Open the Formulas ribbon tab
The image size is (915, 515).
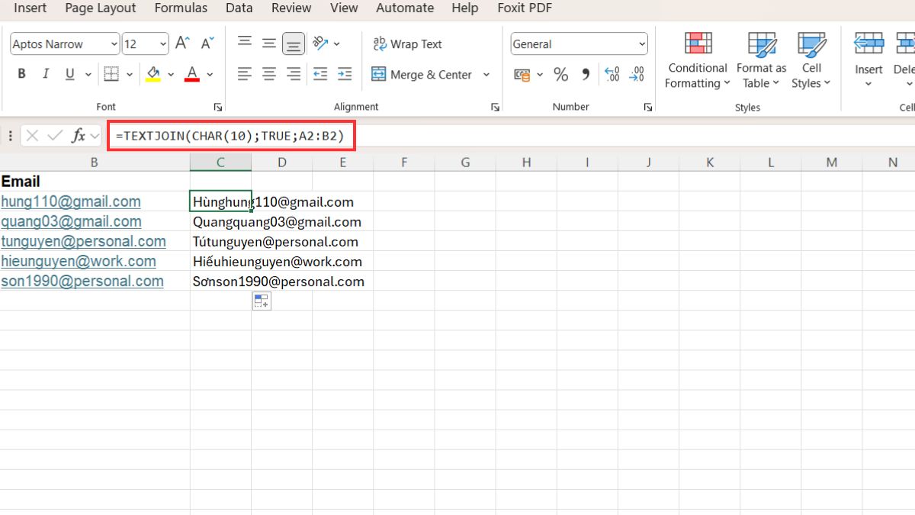181,8
